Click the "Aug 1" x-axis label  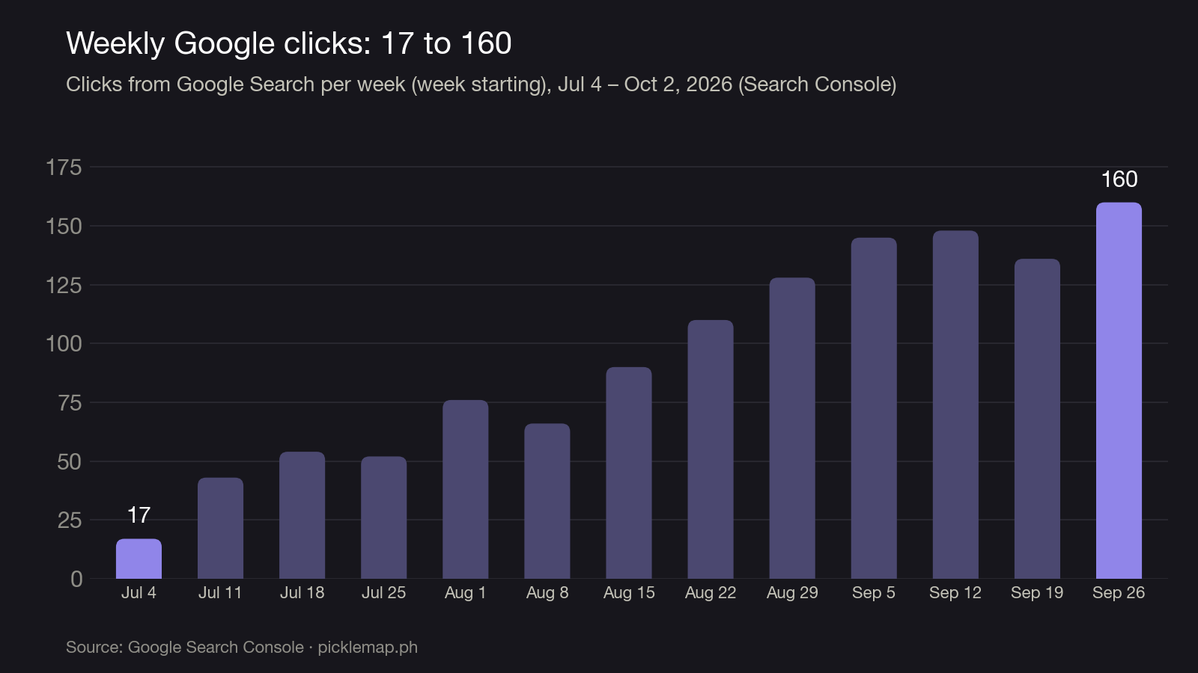click(x=465, y=593)
